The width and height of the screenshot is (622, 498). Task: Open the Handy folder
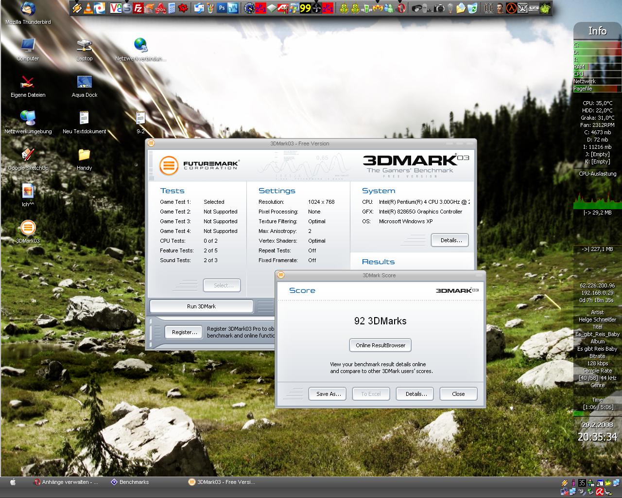click(x=84, y=159)
